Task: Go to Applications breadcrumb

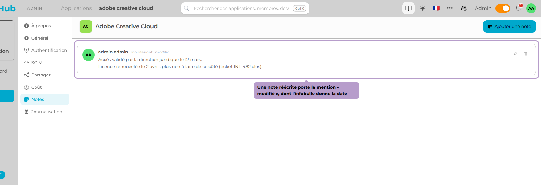Action: (76, 8)
